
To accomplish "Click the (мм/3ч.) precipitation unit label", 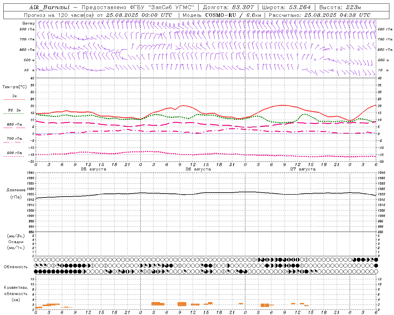I will (x=16, y=236).
